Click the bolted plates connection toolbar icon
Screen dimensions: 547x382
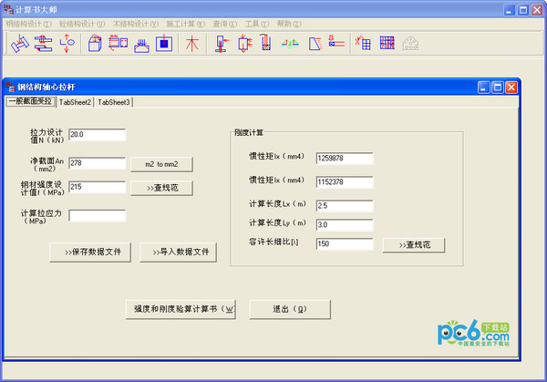(x=43, y=44)
